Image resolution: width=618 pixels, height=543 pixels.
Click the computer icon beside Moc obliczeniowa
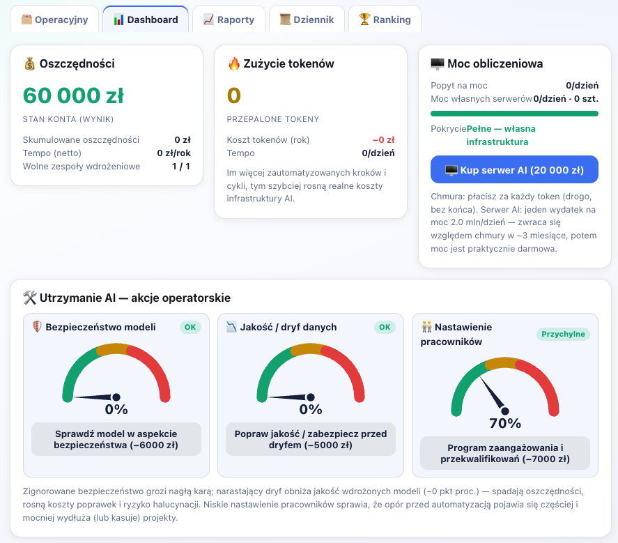437,64
